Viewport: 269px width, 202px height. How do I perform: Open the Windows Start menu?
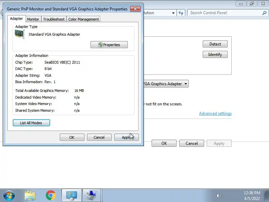(9, 195)
